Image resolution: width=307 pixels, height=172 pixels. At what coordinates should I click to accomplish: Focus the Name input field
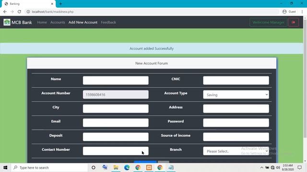[x=116, y=80]
